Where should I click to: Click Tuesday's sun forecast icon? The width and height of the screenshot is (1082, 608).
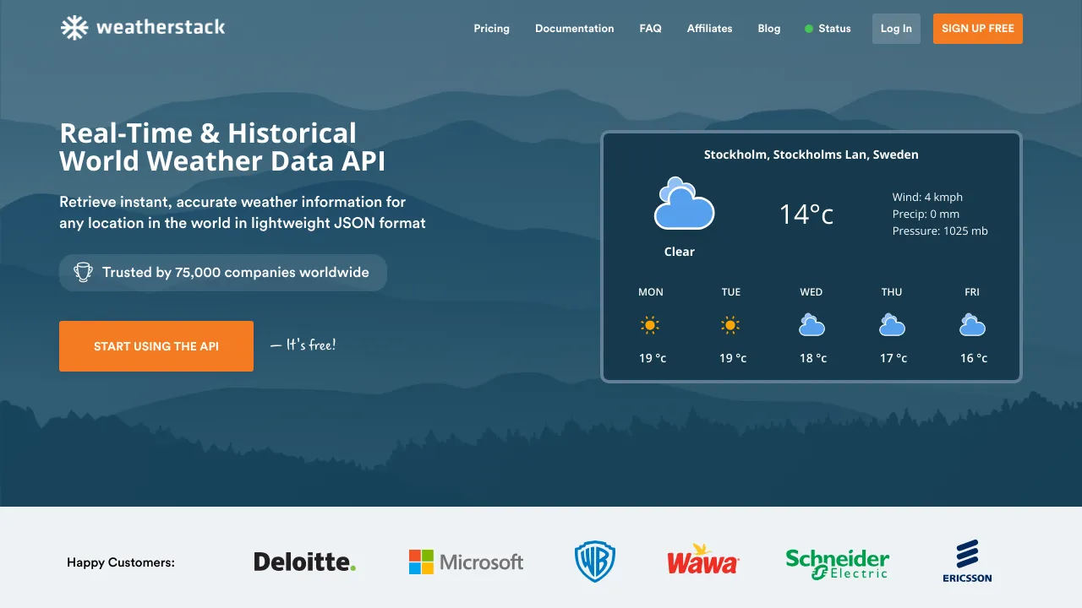[x=730, y=325]
